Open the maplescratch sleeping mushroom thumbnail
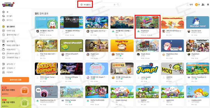Viewport: 210px width, 108px height. point(198,92)
